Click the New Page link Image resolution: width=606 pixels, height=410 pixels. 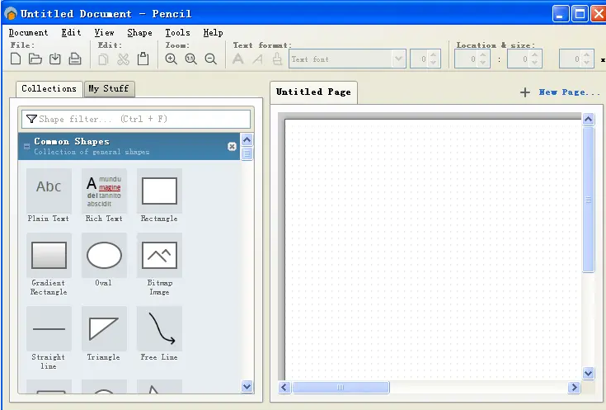click(569, 92)
